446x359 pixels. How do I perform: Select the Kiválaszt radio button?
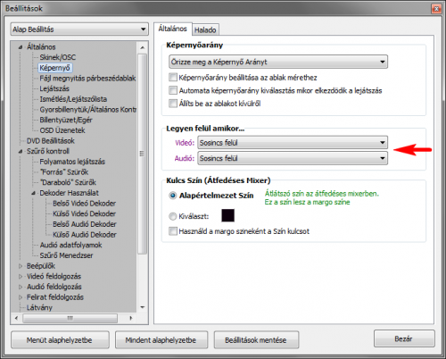coord(173,216)
